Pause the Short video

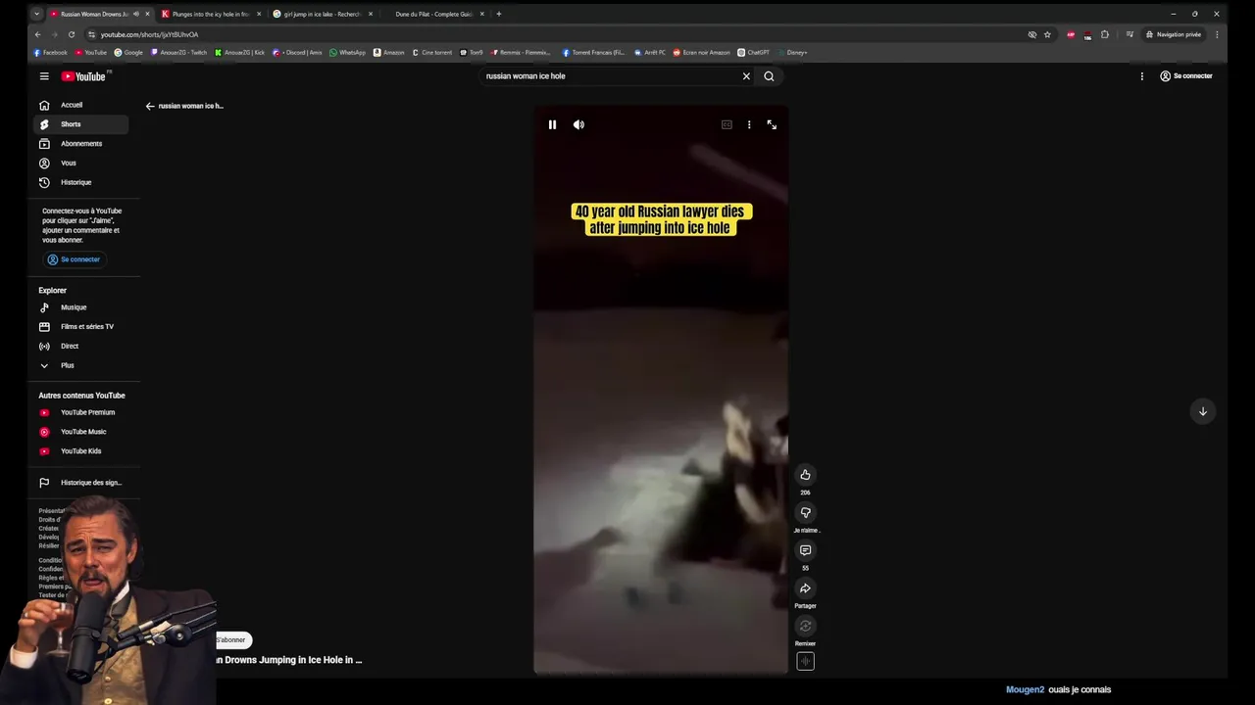(x=552, y=124)
